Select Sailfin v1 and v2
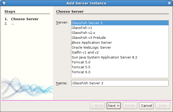This screenshot has height=112, width=173. tap(85, 52)
